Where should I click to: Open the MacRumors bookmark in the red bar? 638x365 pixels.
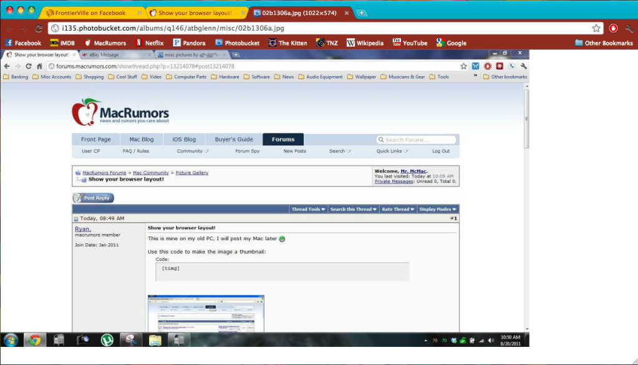click(x=105, y=42)
